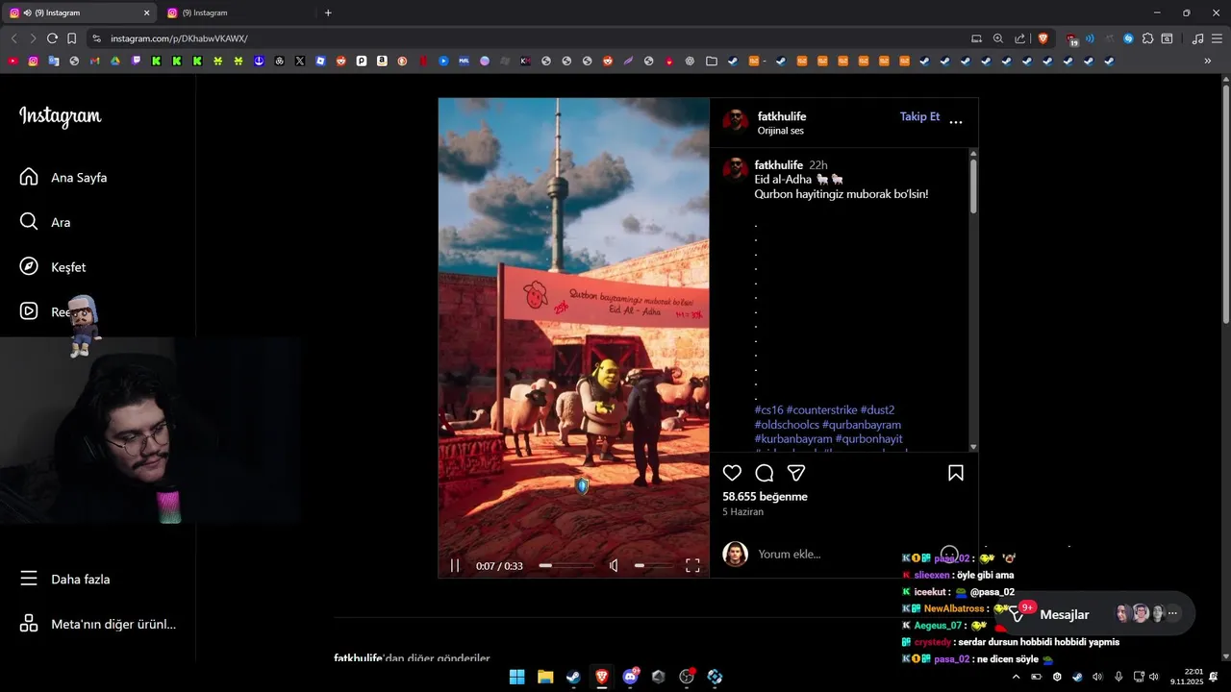Click Takip Et to follow fatkhulife
Screen dimensions: 1231x692
coord(919,116)
